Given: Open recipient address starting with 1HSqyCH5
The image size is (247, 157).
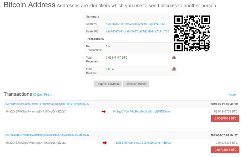Looking at the screenshot, I should (142, 111).
